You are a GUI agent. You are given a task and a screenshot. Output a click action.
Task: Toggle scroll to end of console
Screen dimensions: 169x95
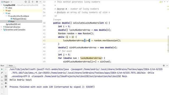point(6,80)
